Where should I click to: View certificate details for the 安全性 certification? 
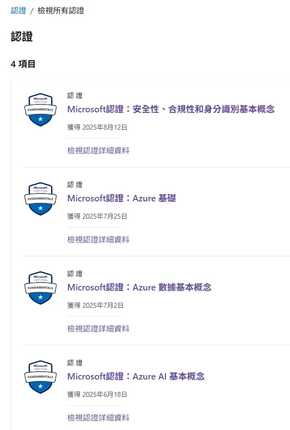click(x=98, y=150)
